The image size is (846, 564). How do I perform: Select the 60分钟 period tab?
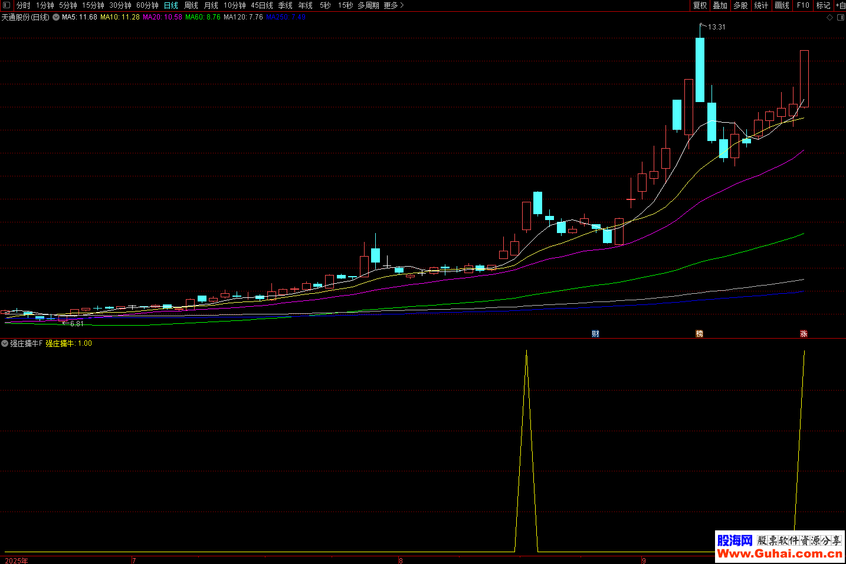[x=147, y=5]
